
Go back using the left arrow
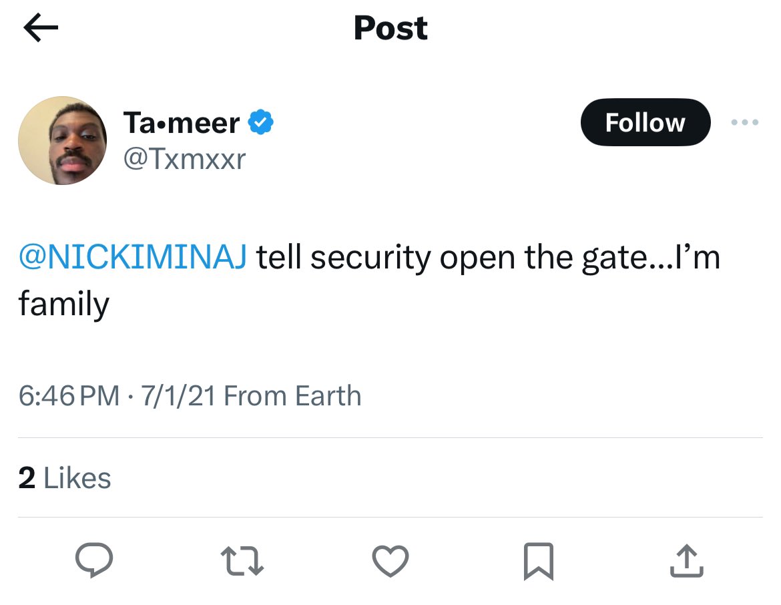tap(41, 28)
